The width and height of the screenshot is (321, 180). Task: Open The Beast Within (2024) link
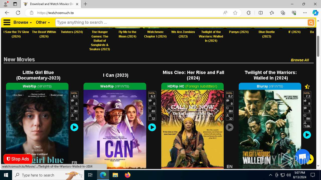(44, 34)
